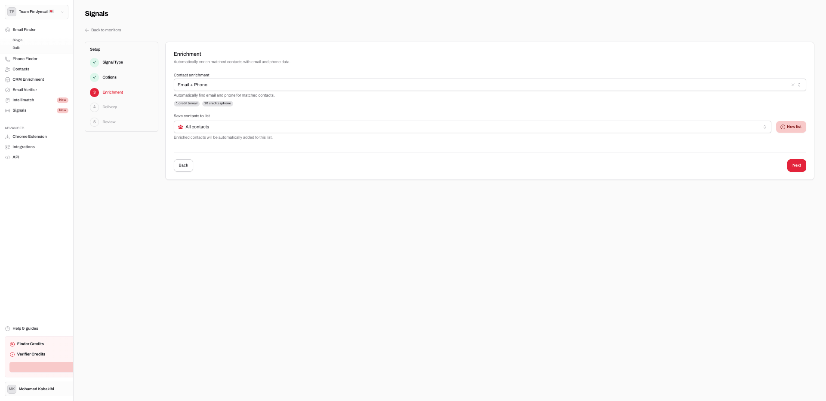Navigate to Email Verifier

[x=25, y=90]
